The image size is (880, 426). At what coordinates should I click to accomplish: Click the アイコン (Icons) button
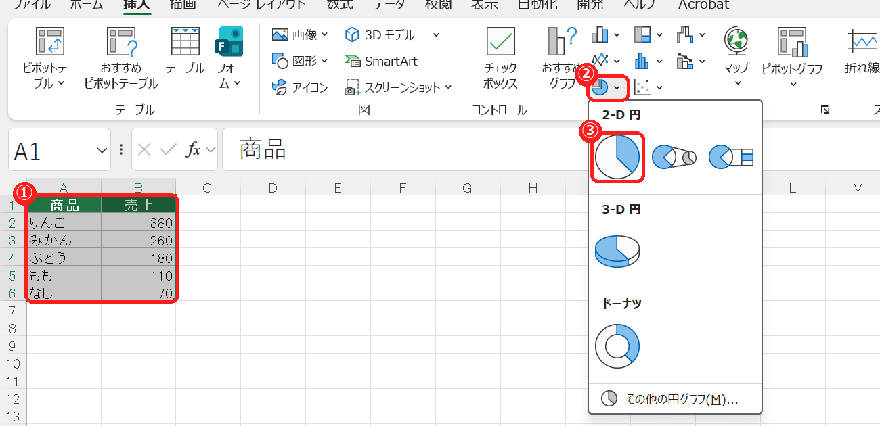(x=300, y=87)
